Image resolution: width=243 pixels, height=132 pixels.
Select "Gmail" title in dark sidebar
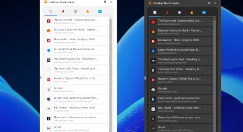pyautogui.click(x=162, y=127)
